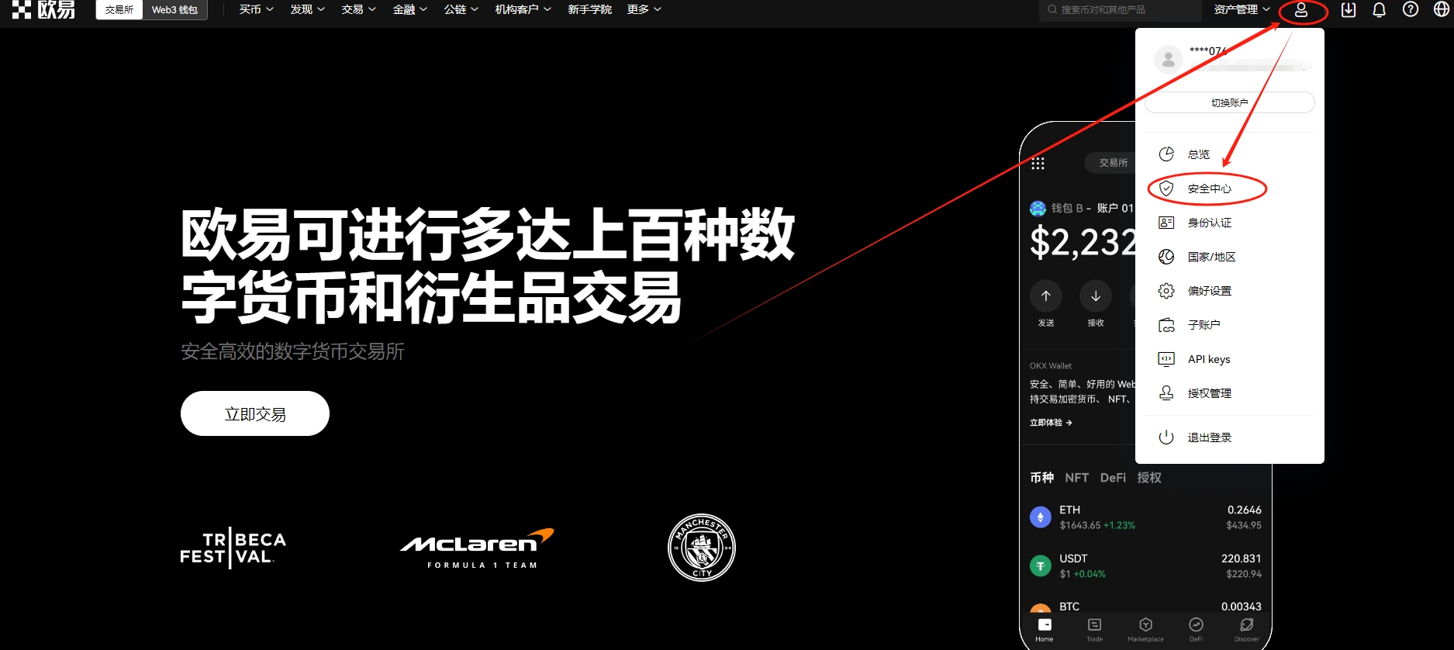The width and height of the screenshot is (1454, 650).
Task: Click the 立即交易 button
Action: point(255,413)
